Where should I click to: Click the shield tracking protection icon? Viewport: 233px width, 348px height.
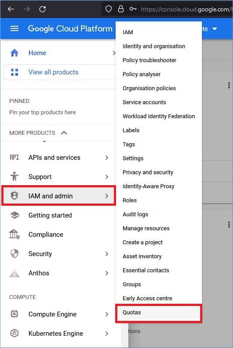click(108, 9)
